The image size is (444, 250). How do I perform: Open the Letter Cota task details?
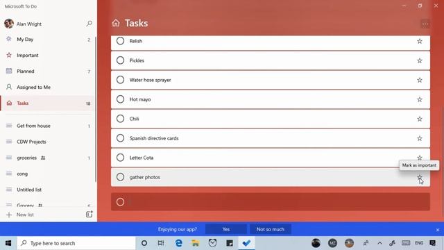271,158
